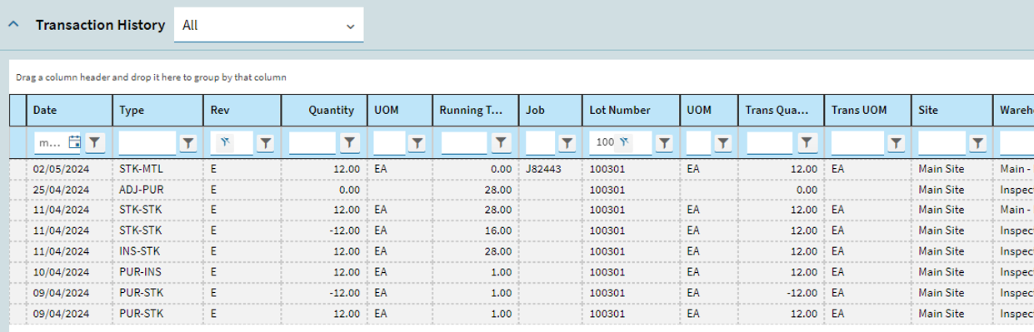Click the Type column filter funnel icon

click(x=189, y=143)
